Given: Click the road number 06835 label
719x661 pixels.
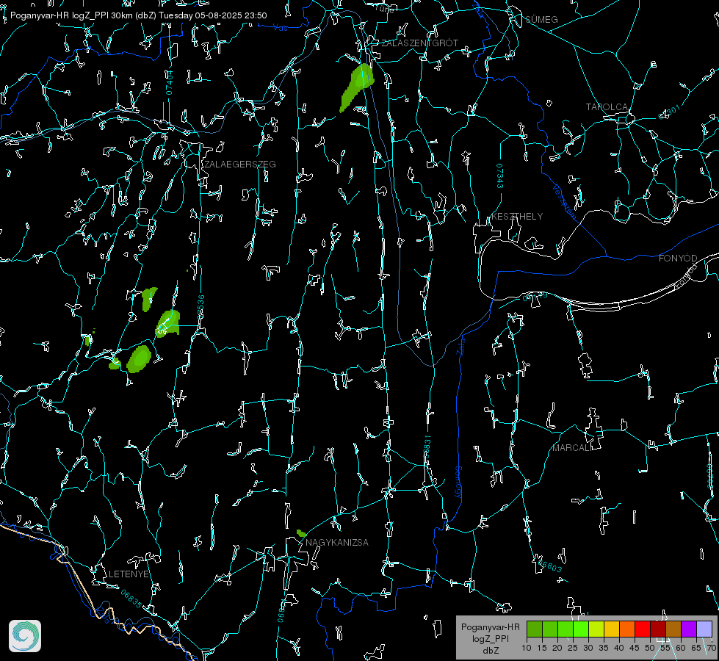Looking at the screenshot, I should tap(131, 599).
